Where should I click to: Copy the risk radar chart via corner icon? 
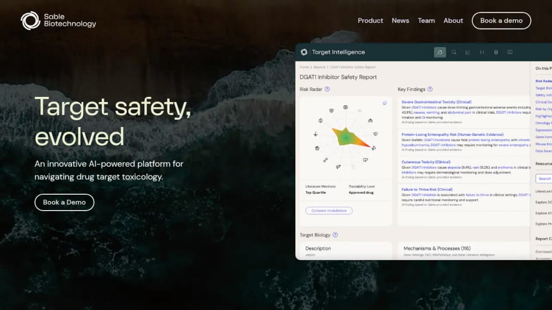384,103
